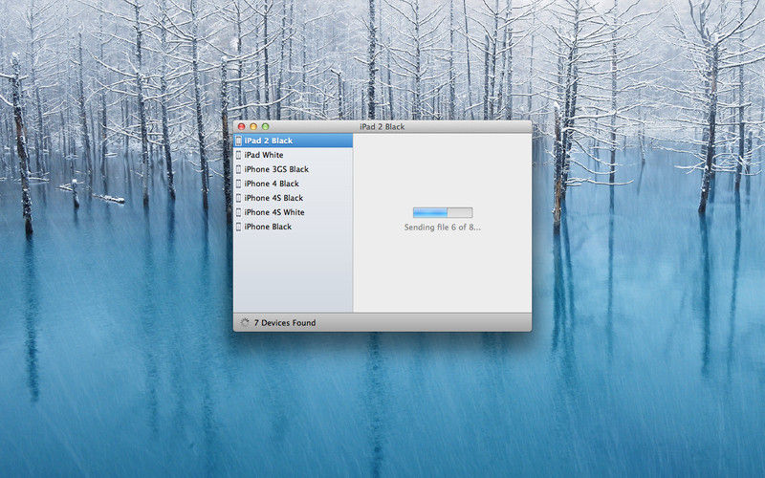Click the file transfer progress bar
This screenshot has height=478, width=765.
pyautogui.click(x=443, y=212)
